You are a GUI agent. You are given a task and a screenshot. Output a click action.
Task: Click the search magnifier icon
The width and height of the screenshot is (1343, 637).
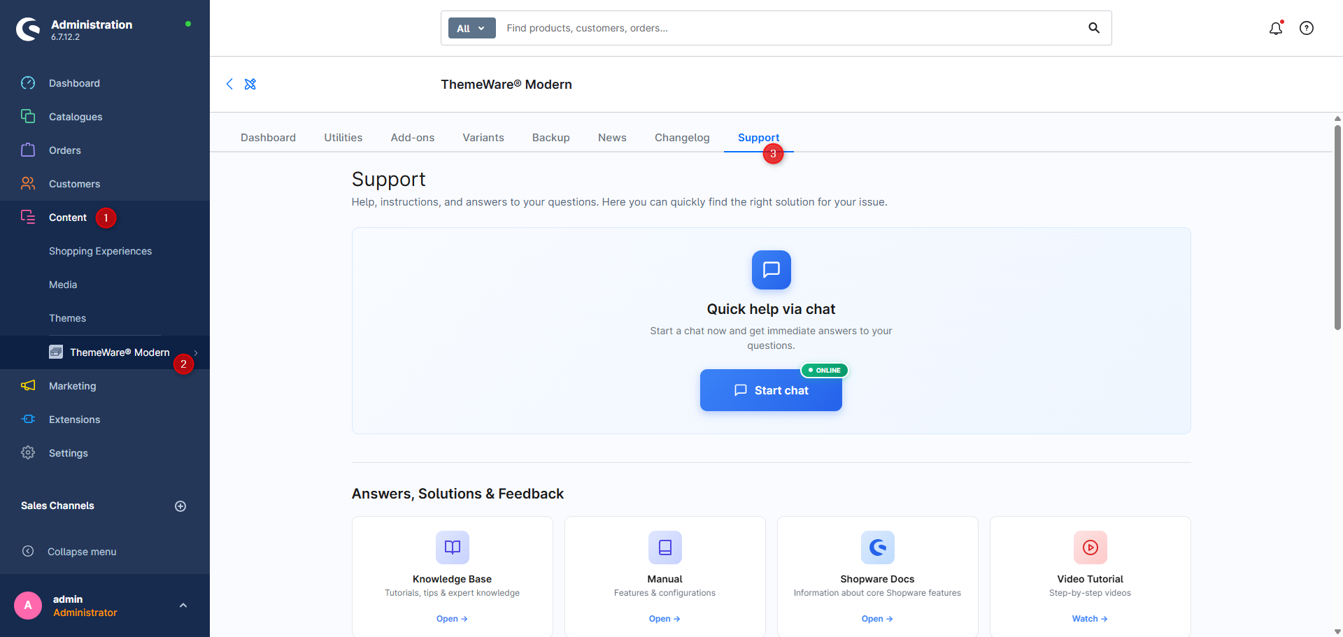(x=1094, y=28)
